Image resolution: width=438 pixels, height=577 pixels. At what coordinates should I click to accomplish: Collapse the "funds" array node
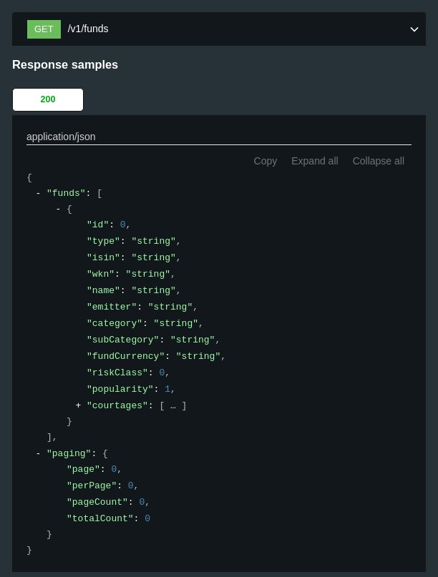[x=38, y=193]
